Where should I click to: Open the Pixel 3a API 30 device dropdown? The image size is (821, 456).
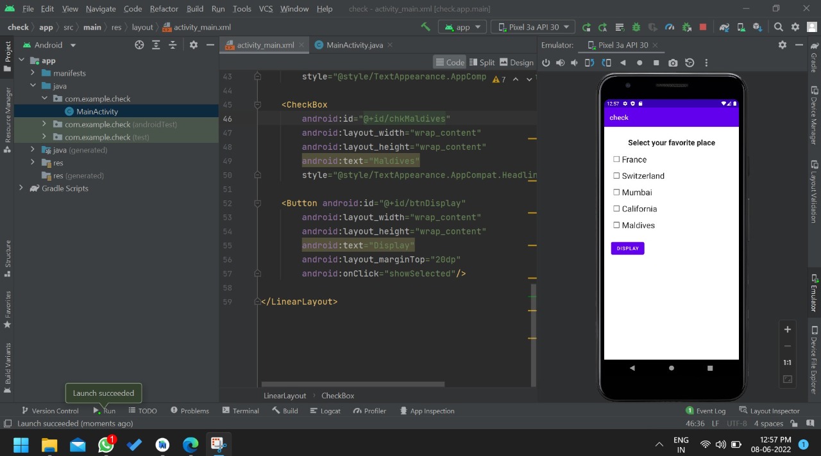point(532,27)
